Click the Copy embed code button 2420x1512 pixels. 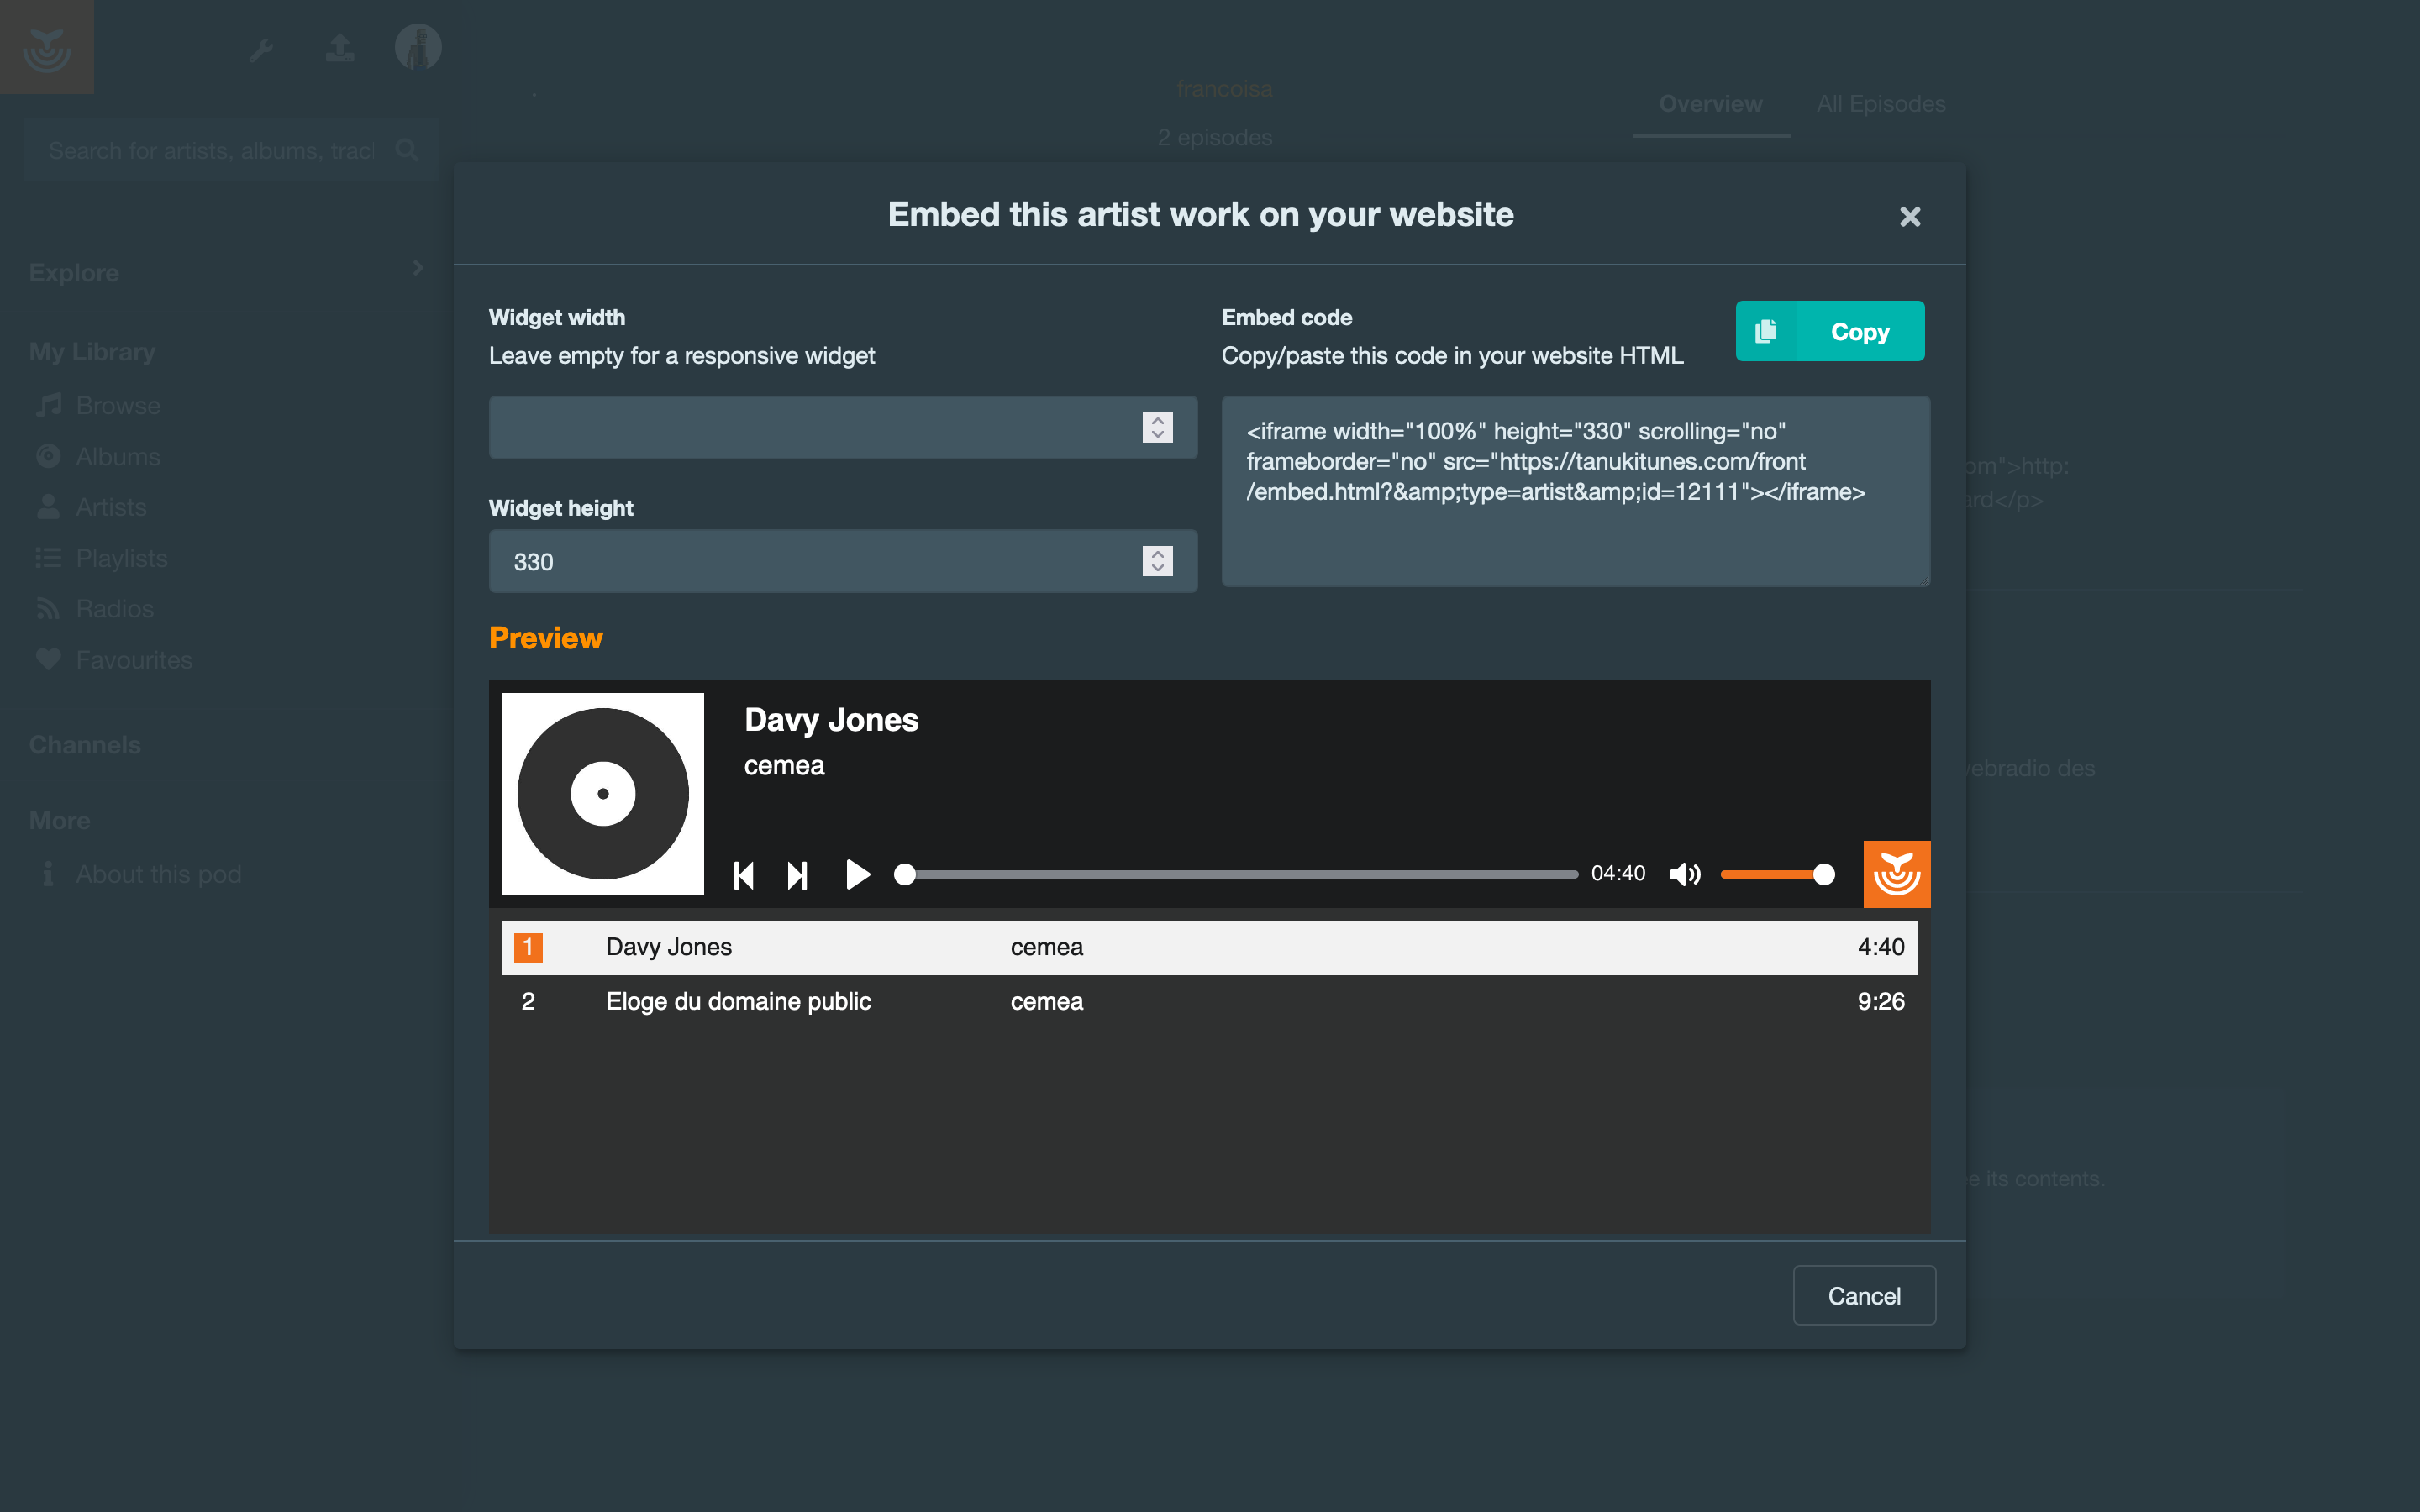[x=1829, y=331]
